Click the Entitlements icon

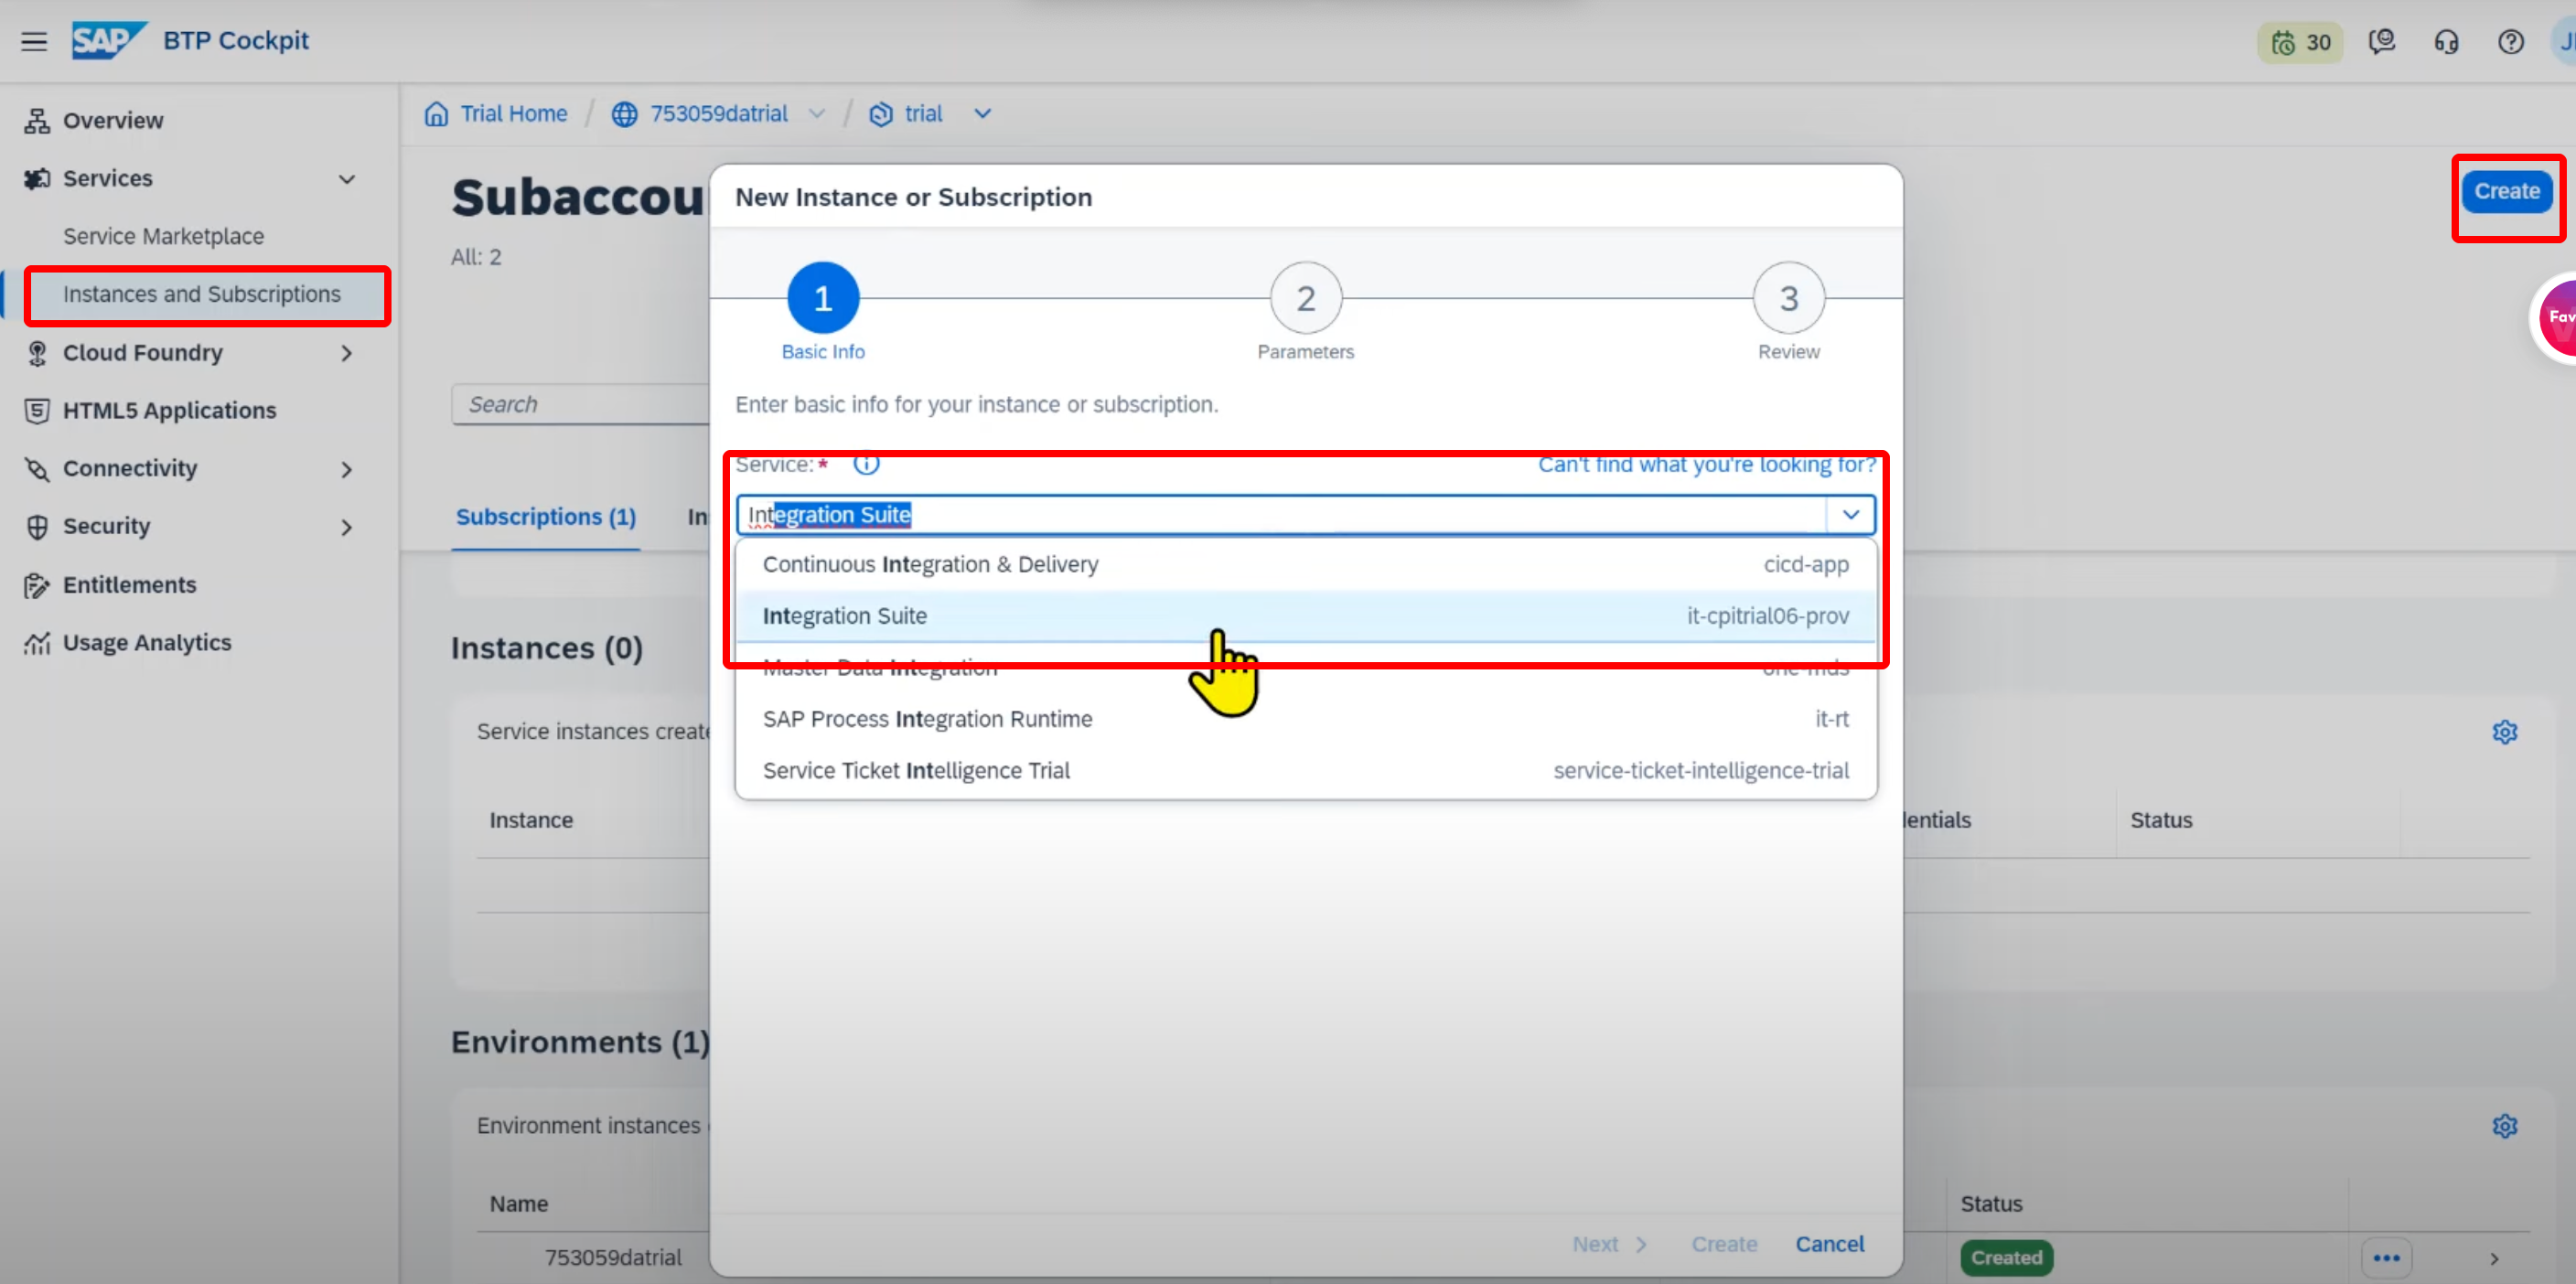tap(37, 585)
